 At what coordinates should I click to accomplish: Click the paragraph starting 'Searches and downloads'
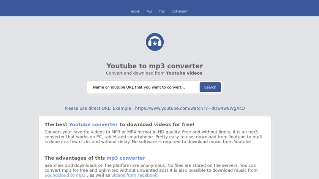pyautogui.click(x=151, y=170)
